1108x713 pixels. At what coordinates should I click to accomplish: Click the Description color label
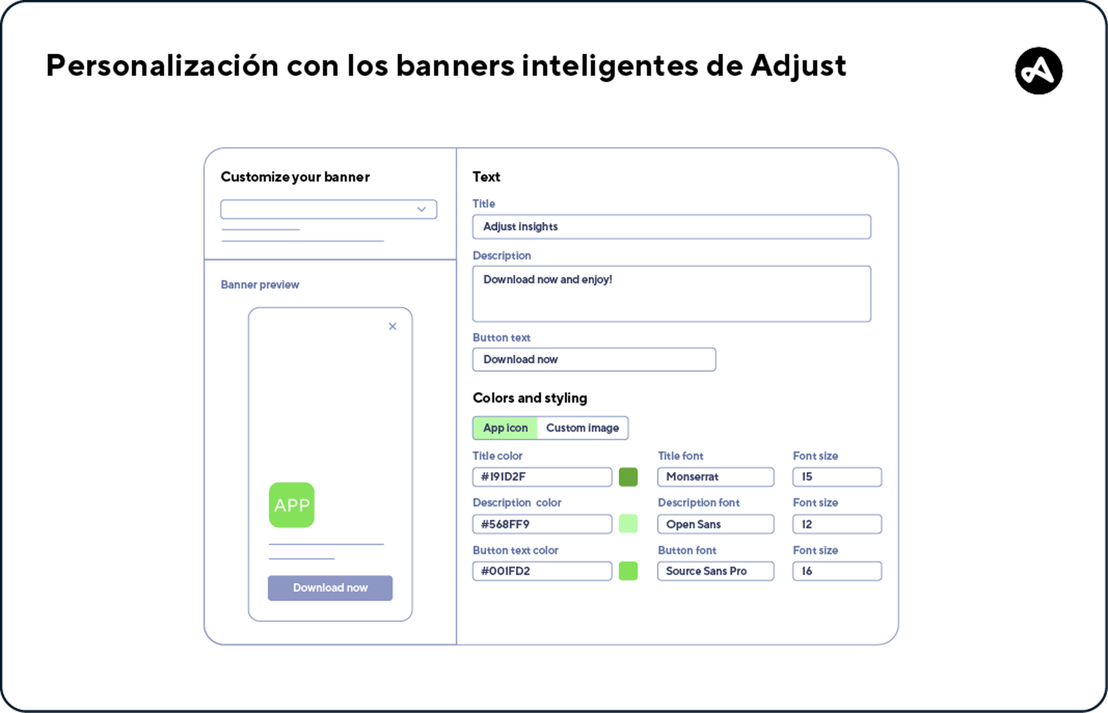point(517,503)
